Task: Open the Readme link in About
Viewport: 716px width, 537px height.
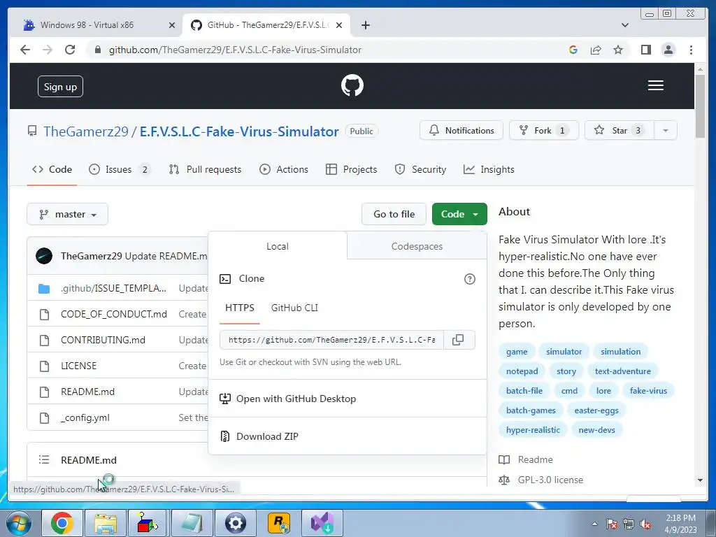Action: (535, 459)
